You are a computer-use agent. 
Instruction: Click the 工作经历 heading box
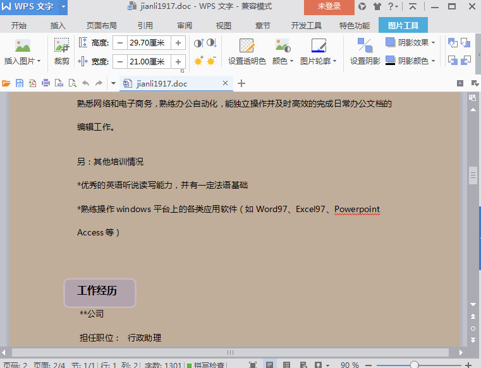[x=100, y=293]
